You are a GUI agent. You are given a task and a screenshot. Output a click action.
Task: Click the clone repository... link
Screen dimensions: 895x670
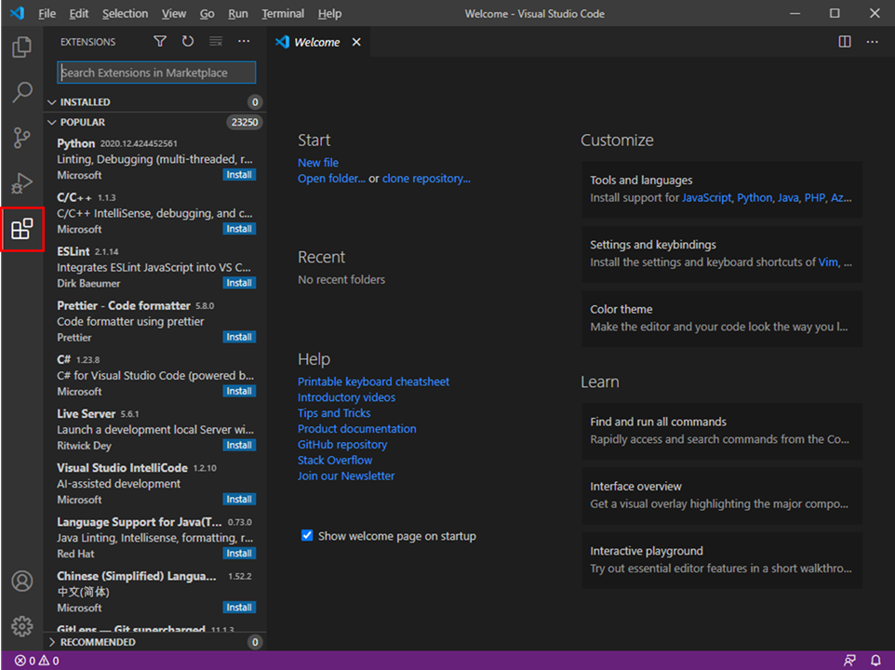tap(426, 179)
